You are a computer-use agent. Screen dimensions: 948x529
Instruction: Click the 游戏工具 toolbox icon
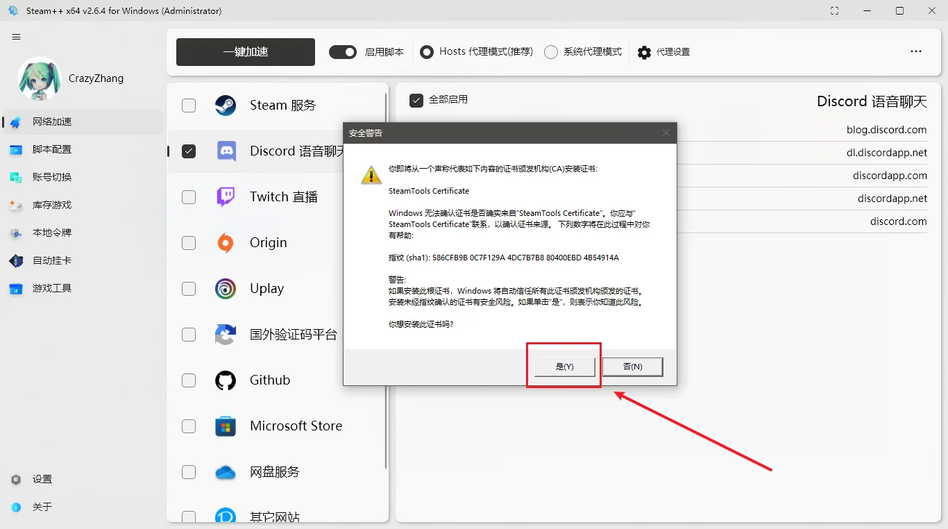point(16,288)
